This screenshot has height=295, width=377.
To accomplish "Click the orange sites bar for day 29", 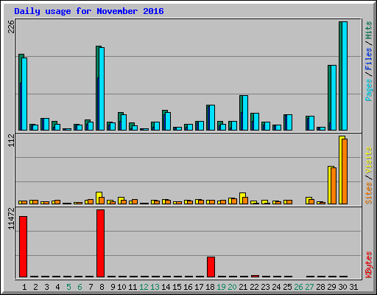I will coord(334,186).
